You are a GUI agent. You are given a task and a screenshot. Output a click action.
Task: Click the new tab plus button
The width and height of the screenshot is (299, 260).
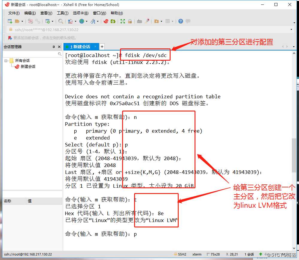coord(102,47)
